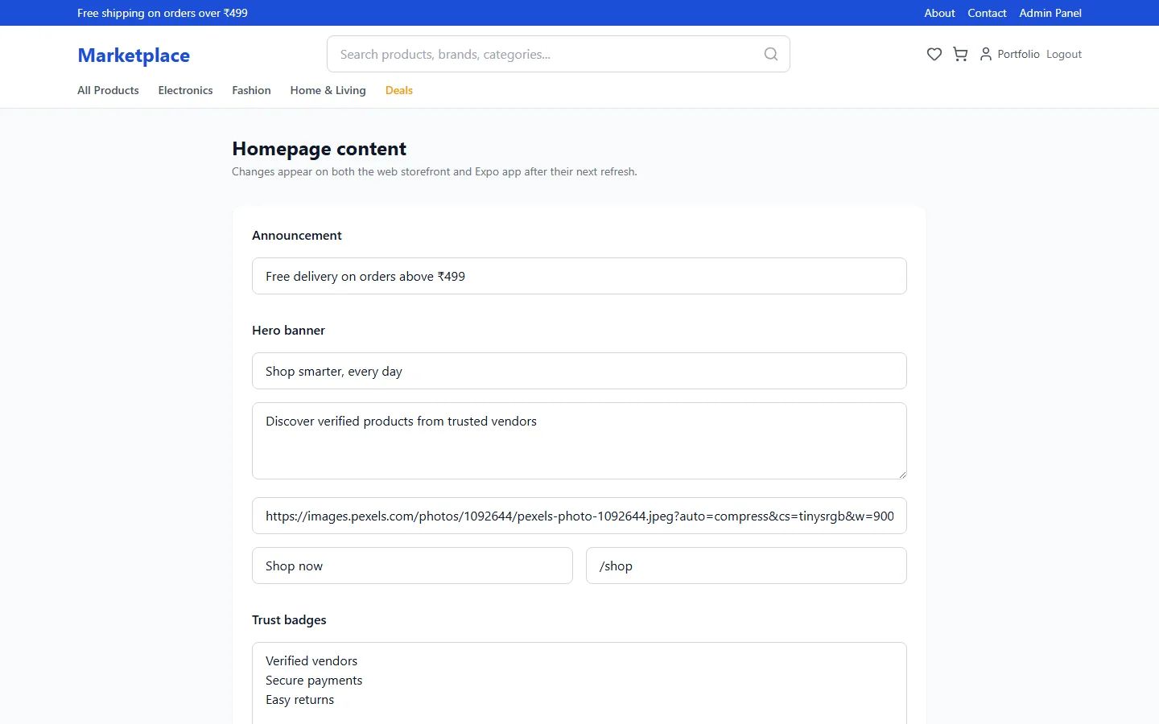Open the Deals section
This screenshot has width=1159, height=724.
(x=398, y=90)
